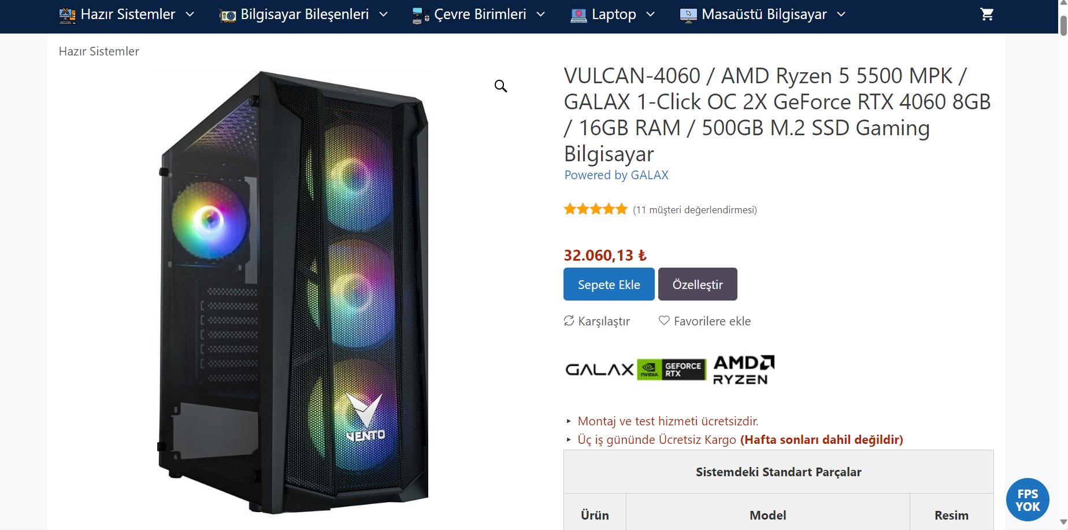Open the Çevre Birimleri menu
Screen dimensions: 1068x530
coord(480,14)
